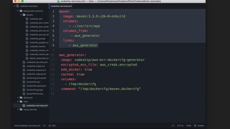Click the Dockerfile.aws2push file icon
The width and height of the screenshot is (230, 129).
(24, 86)
